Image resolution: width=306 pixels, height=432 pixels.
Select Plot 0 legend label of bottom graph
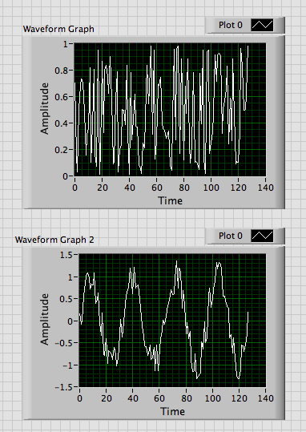click(x=231, y=236)
